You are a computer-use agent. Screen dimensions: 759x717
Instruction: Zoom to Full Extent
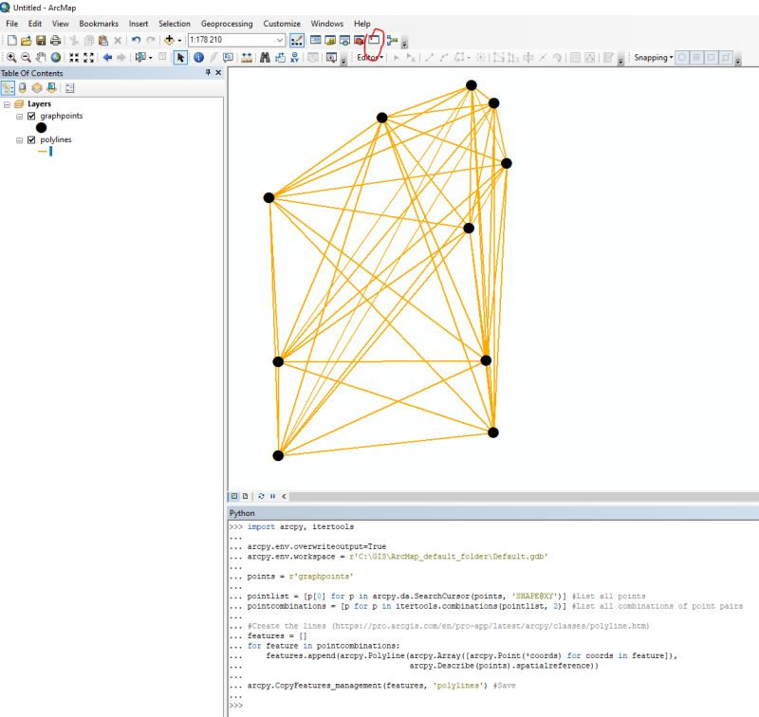coord(54,56)
